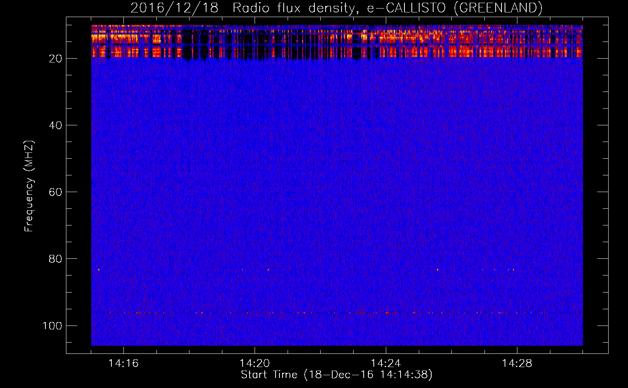Click the 14:16 time tick label
Image resolution: width=628 pixels, height=388 pixels.
[x=123, y=364]
